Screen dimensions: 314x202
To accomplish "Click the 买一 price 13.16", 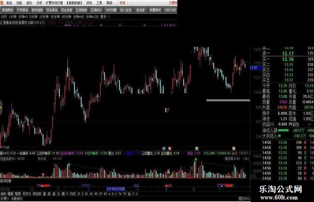I will 288,59.
